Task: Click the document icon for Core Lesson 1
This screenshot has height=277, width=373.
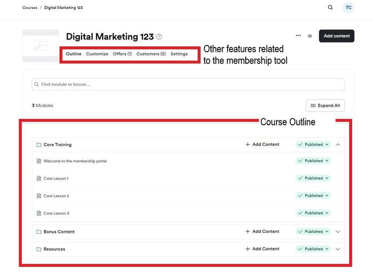Action: pyautogui.click(x=39, y=178)
